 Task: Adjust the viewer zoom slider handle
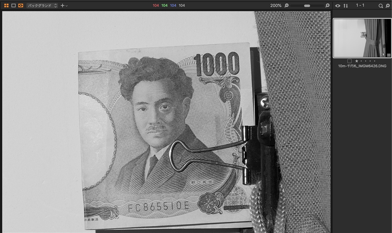307,6
